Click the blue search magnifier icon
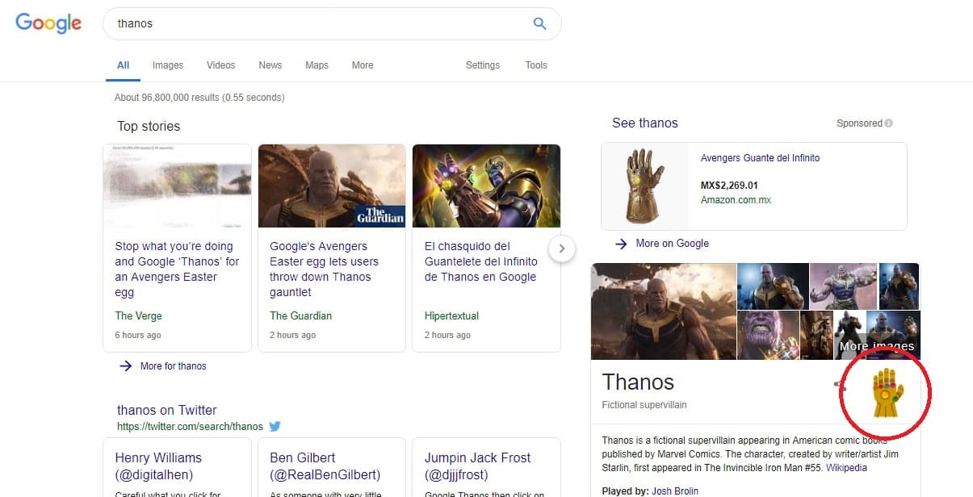The image size is (973, 497). point(539,23)
